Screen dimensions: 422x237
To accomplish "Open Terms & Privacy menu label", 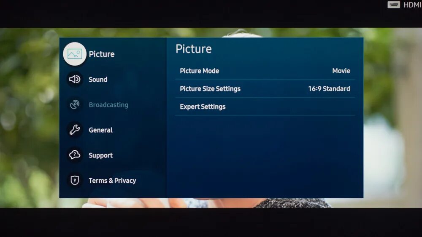I will point(112,181).
